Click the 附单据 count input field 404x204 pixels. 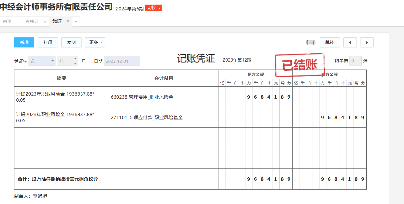tap(355, 61)
